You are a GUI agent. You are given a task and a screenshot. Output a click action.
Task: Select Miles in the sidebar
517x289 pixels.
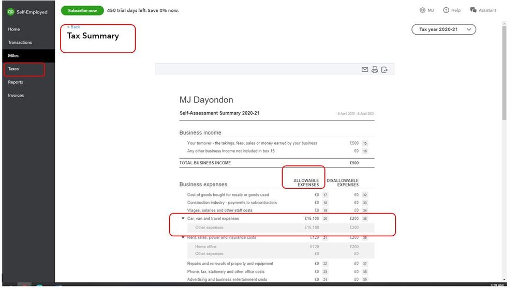[13, 56]
